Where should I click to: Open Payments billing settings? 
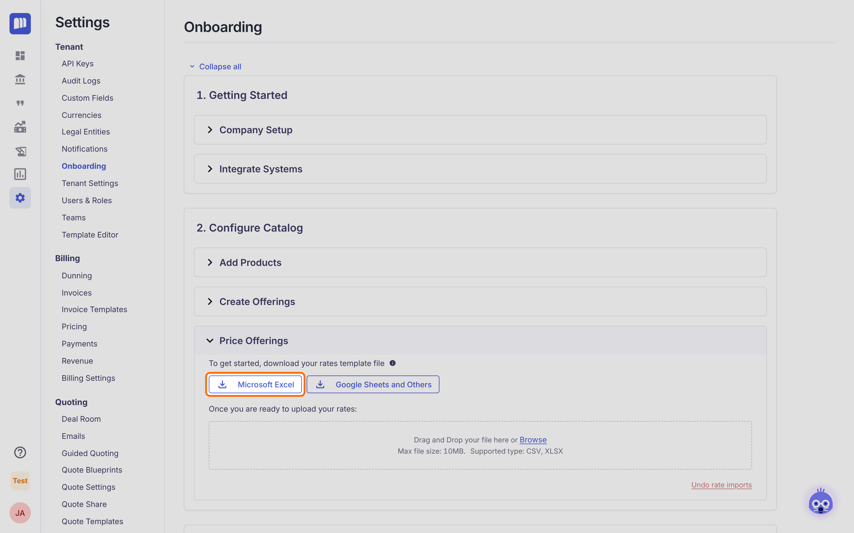pyautogui.click(x=79, y=344)
